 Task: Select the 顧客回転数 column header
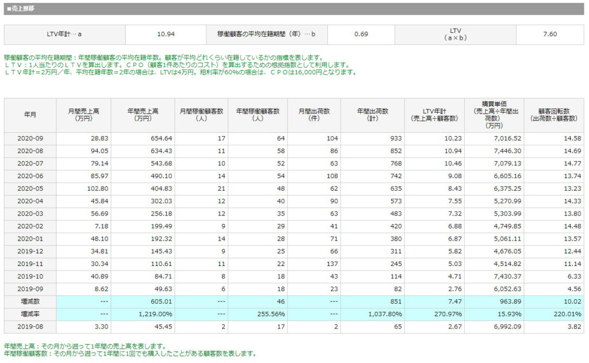click(x=554, y=115)
